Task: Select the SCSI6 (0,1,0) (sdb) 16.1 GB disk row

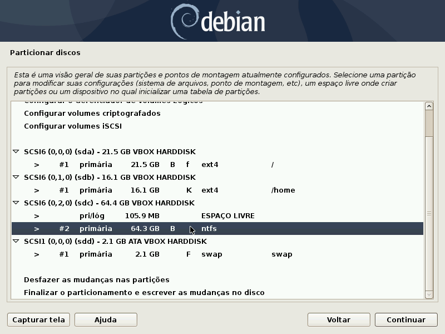Action: pos(217,177)
